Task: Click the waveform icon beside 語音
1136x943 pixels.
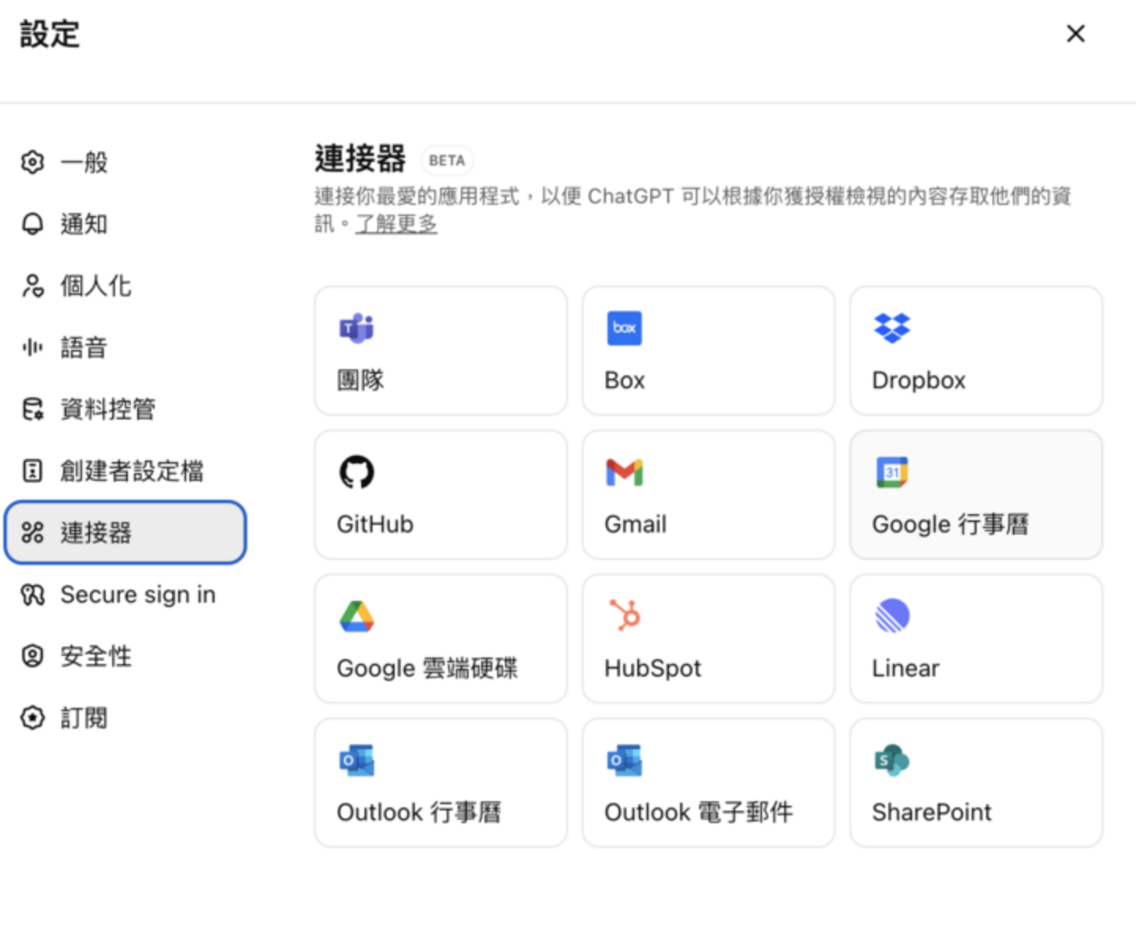Action: click(x=32, y=347)
